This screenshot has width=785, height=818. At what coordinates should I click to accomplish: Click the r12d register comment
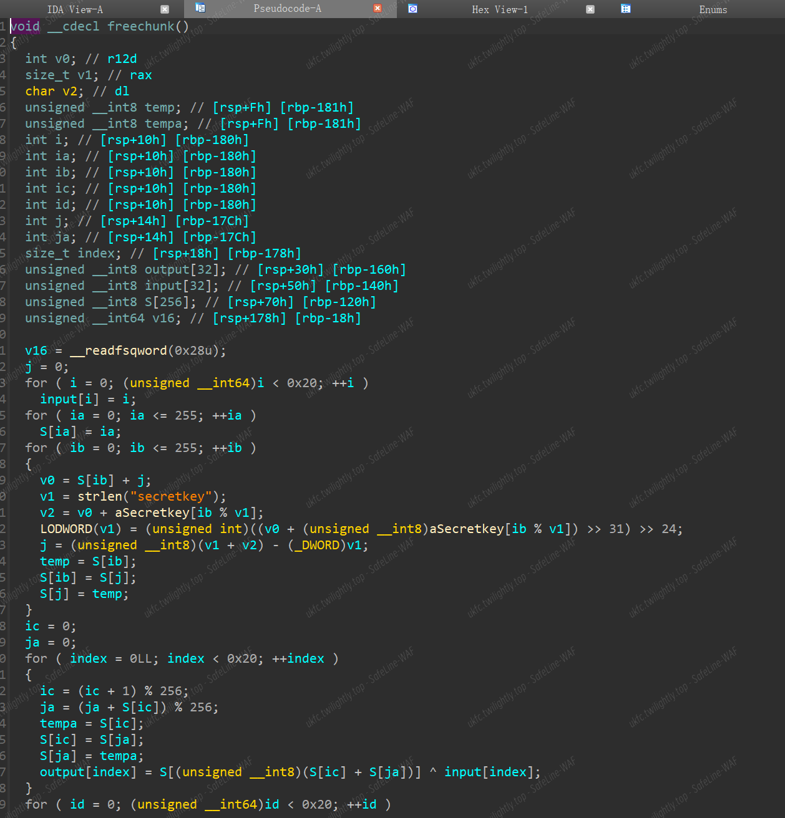point(122,59)
